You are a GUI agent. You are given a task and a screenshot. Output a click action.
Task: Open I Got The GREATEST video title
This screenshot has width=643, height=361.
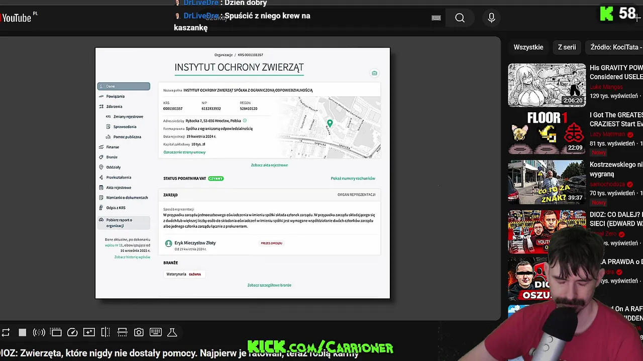point(616,119)
